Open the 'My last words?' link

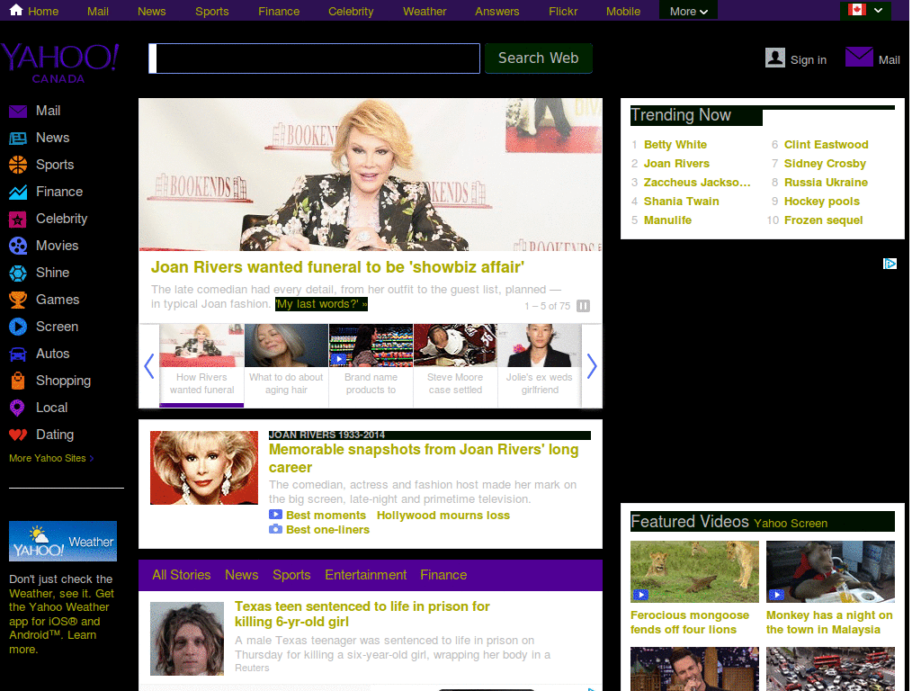[x=321, y=304]
